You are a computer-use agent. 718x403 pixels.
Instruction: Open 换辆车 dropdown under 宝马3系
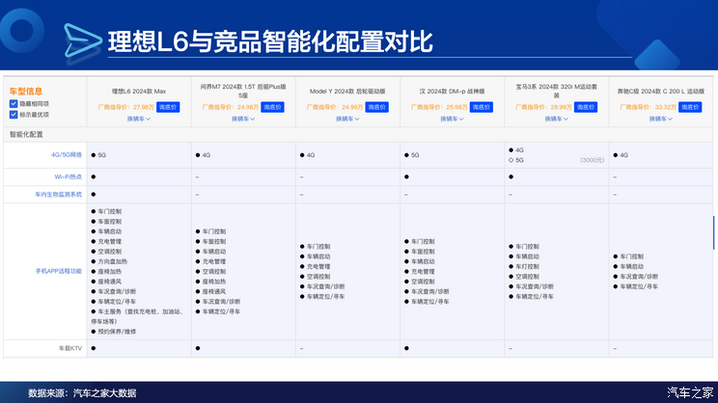557,119
